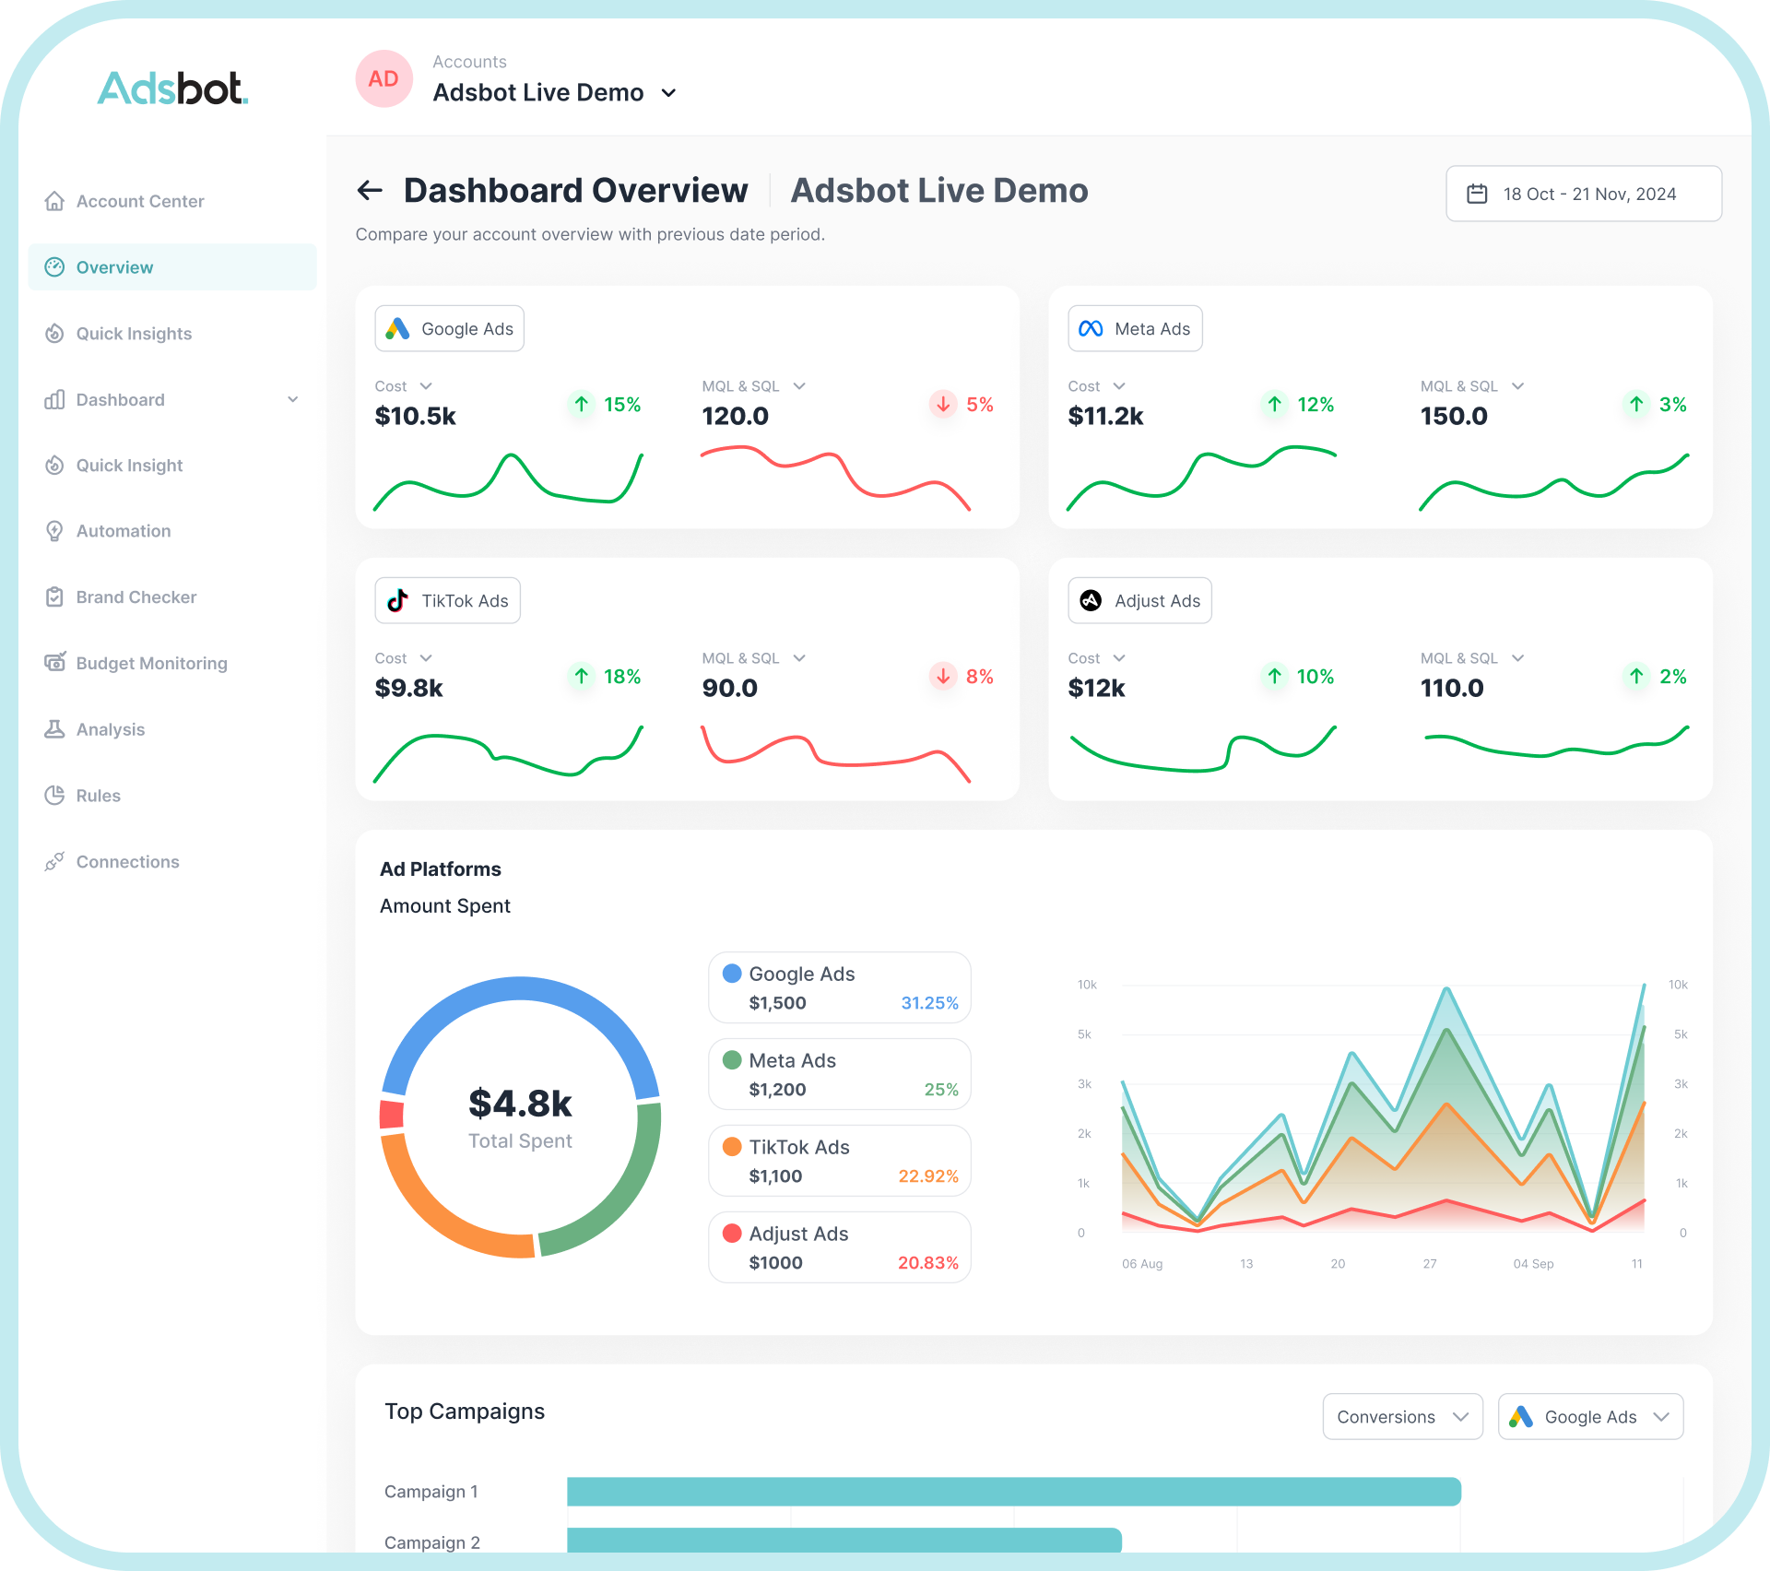Click the back arrow beside Dashboard Overview

coord(370,191)
